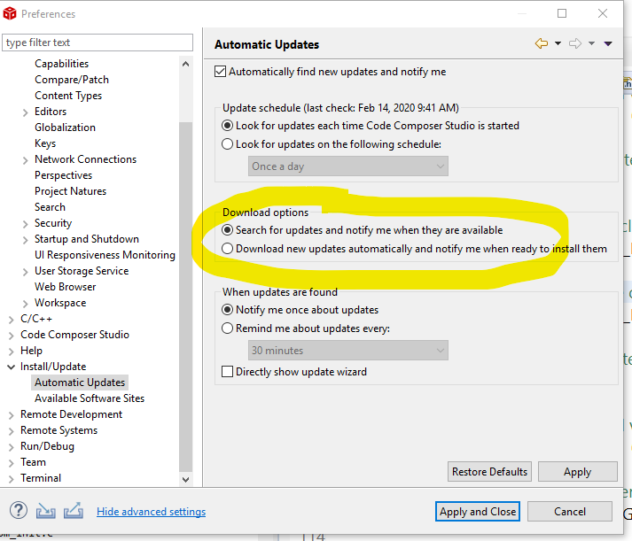Expand the Terminal preferences node
This screenshot has height=541, width=632.
(x=11, y=479)
